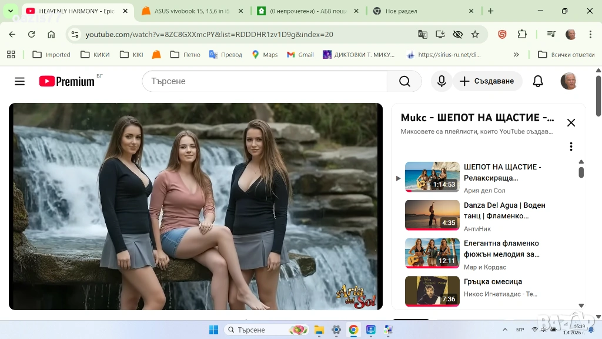Viewport: 602px width, 339px height.
Task: Open the YouTube notifications bell
Action: pyautogui.click(x=537, y=81)
